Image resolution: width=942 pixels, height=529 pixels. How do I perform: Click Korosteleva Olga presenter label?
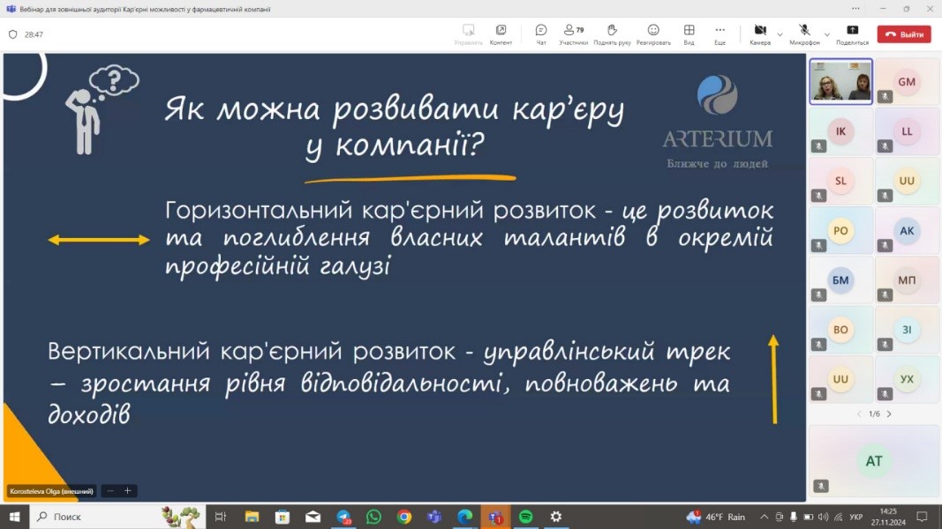pyautogui.click(x=52, y=490)
